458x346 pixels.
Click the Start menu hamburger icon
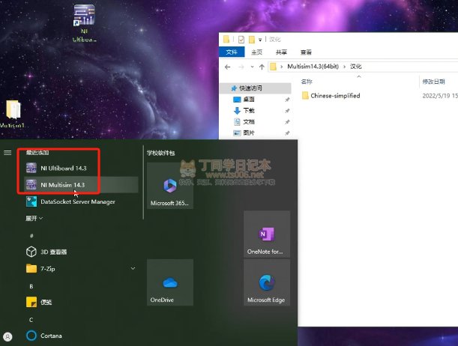click(x=7, y=153)
